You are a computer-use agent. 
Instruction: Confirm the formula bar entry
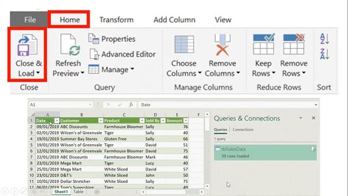[120, 105]
